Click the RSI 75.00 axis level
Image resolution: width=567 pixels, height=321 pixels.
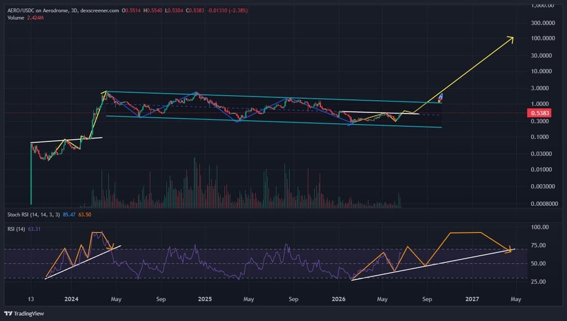tap(538, 246)
